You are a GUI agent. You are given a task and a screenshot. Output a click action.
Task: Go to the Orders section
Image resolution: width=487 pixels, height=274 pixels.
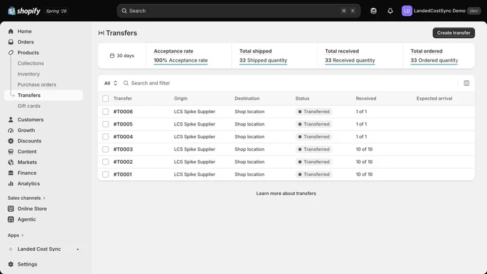tap(26, 42)
